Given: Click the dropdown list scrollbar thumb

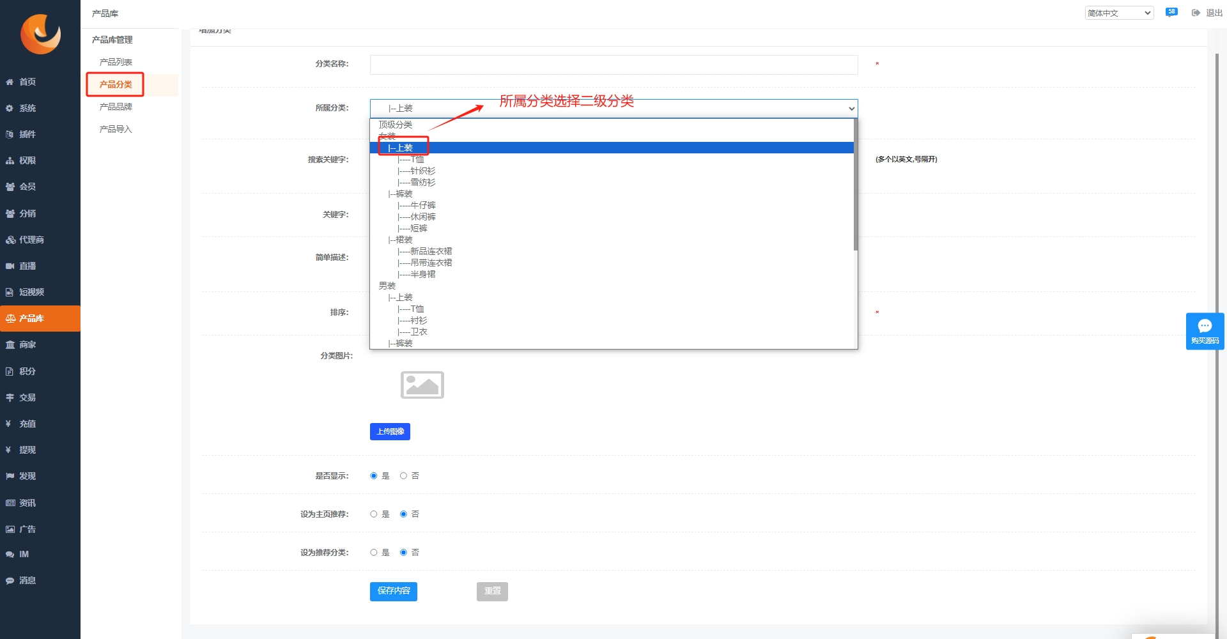Looking at the screenshot, I should pyautogui.click(x=856, y=185).
